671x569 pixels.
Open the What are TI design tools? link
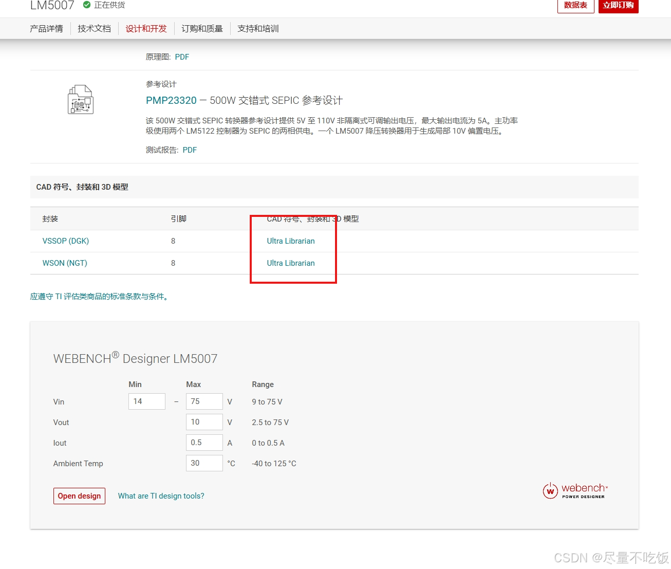coord(161,496)
